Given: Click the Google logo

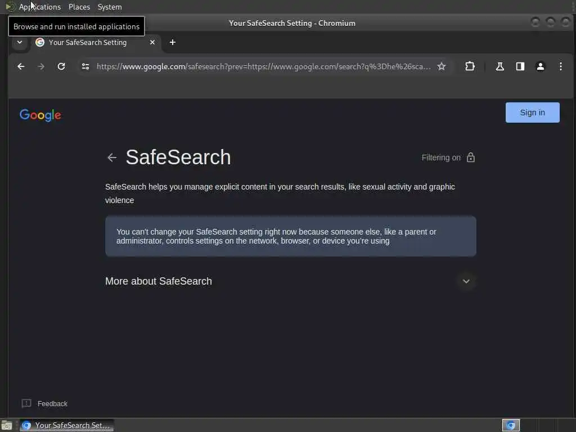Looking at the screenshot, I should [40, 115].
